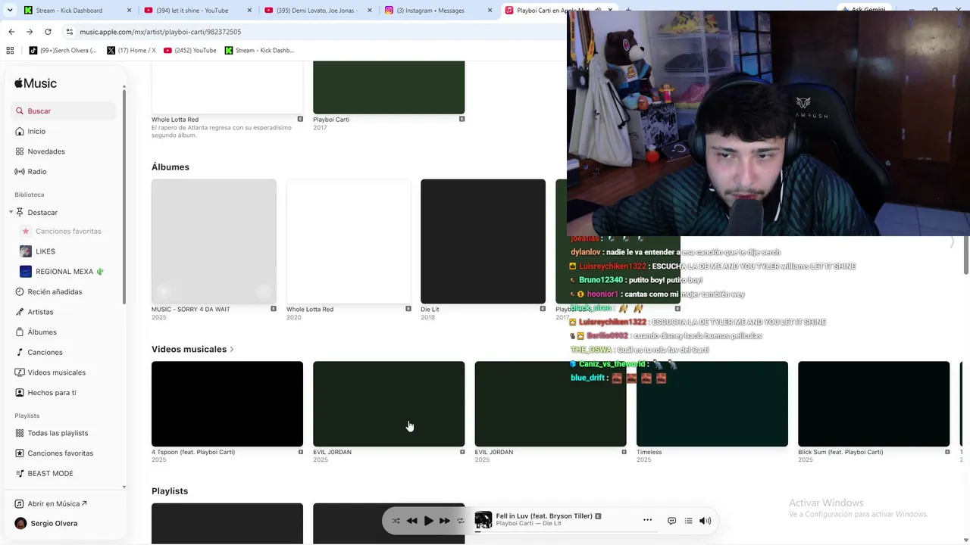Close the Instagram Messages tab
970x545 pixels.
490,11
